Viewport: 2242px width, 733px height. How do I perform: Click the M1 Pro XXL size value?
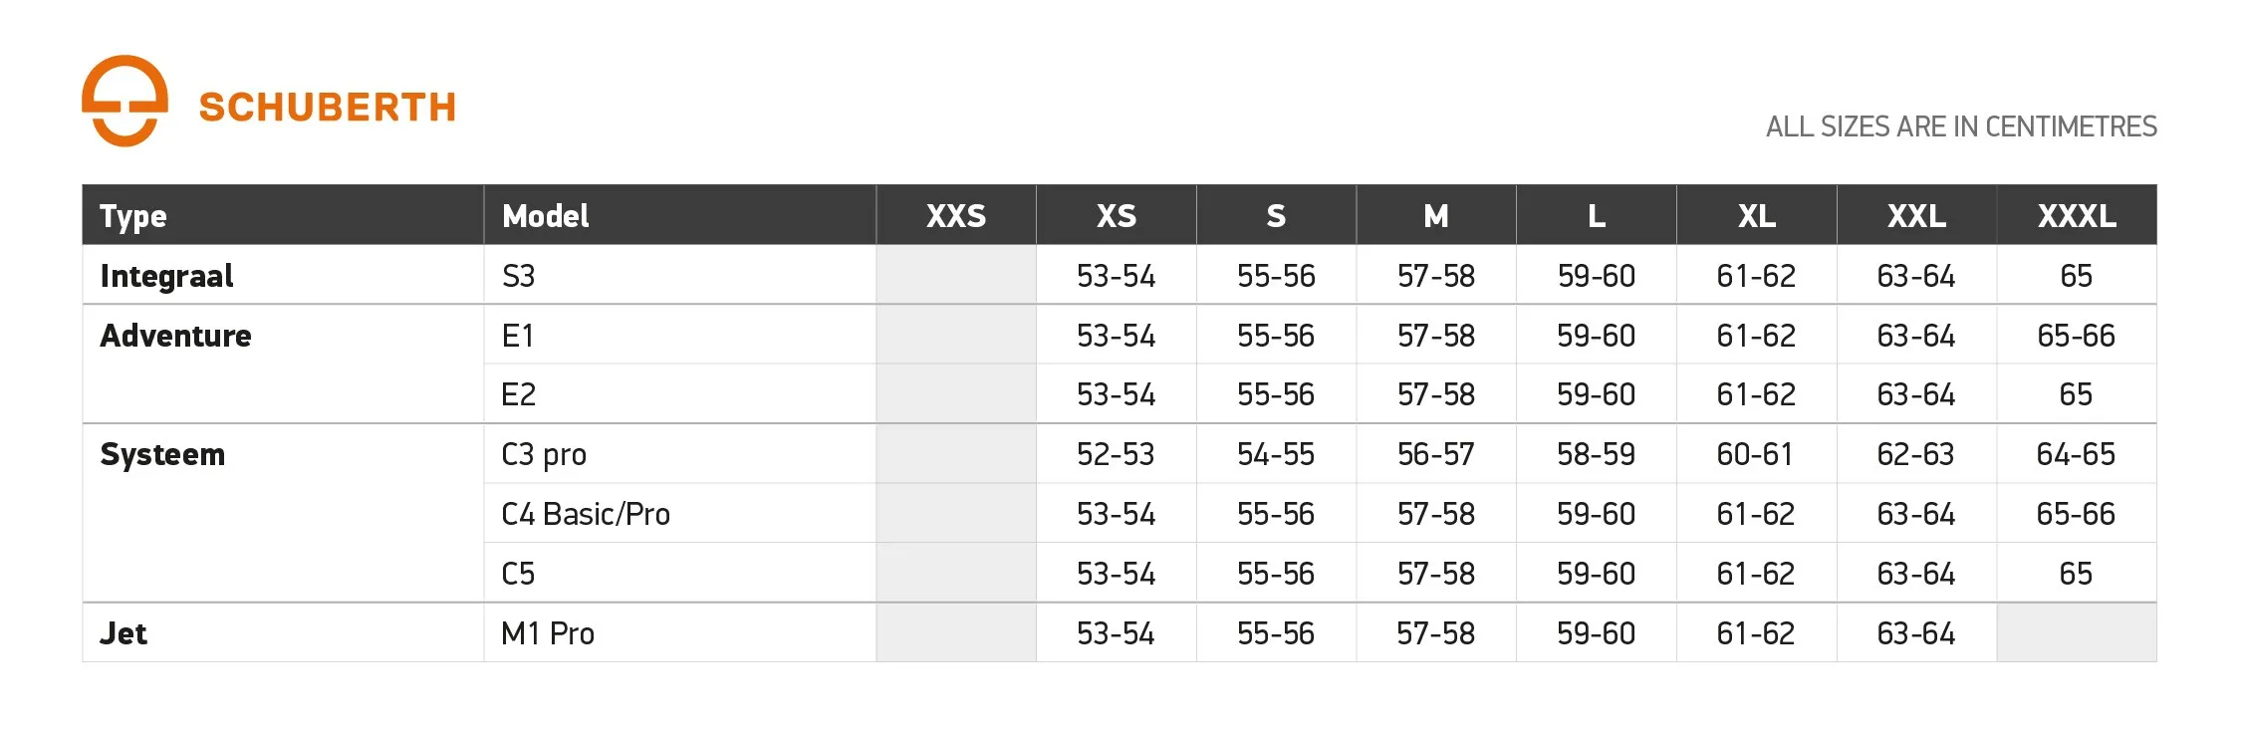click(1915, 633)
